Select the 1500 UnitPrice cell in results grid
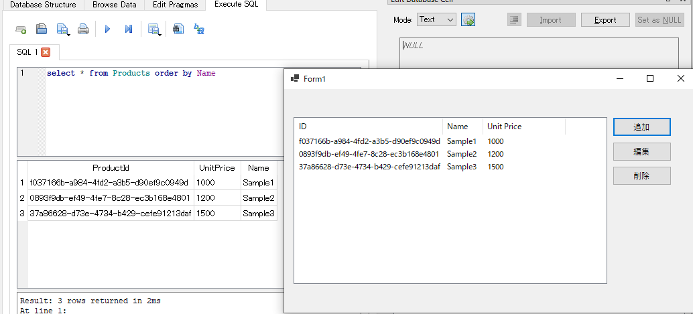 217,214
